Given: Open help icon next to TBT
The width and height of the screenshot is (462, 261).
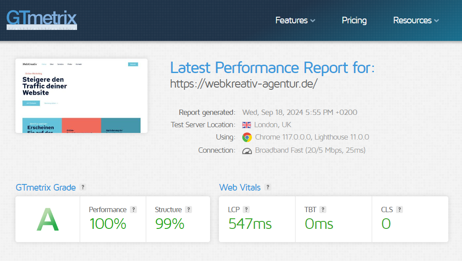Looking at the screenshot, I should (x=323, y=210).
